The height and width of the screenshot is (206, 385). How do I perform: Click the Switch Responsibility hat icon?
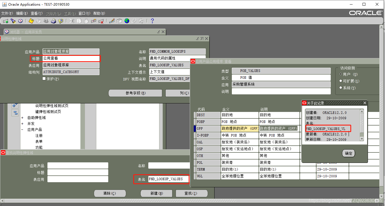coord(46,21)
